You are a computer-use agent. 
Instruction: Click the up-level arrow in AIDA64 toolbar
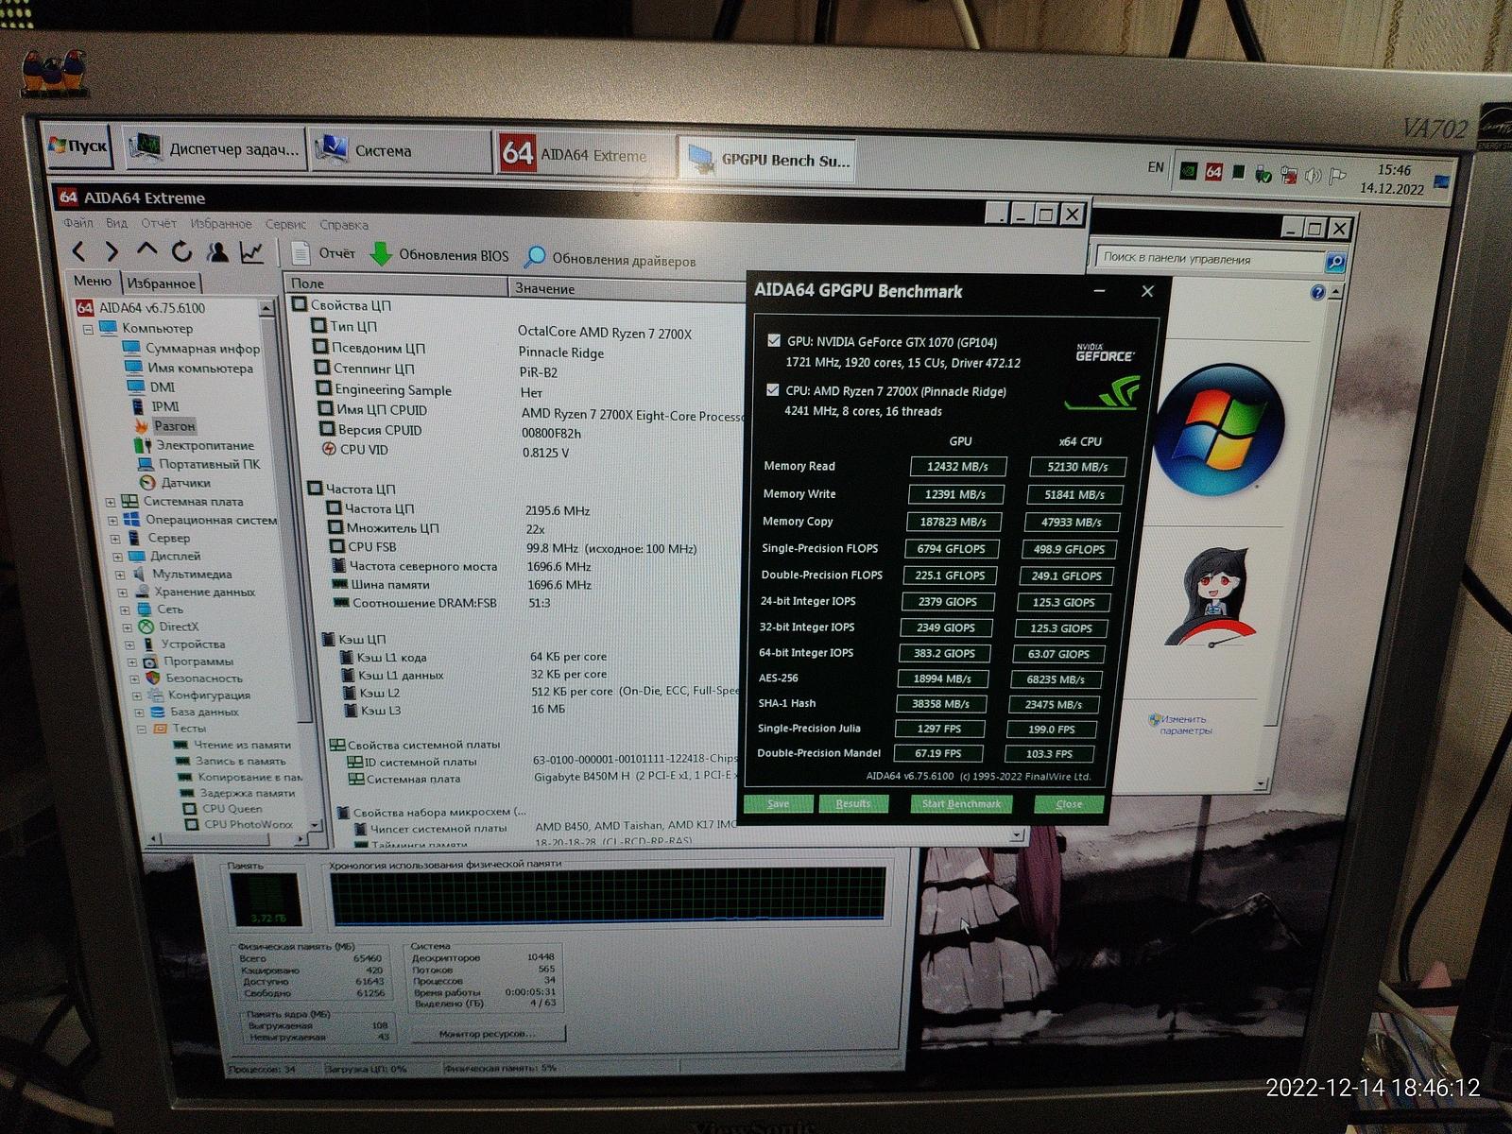coord(146,249)
